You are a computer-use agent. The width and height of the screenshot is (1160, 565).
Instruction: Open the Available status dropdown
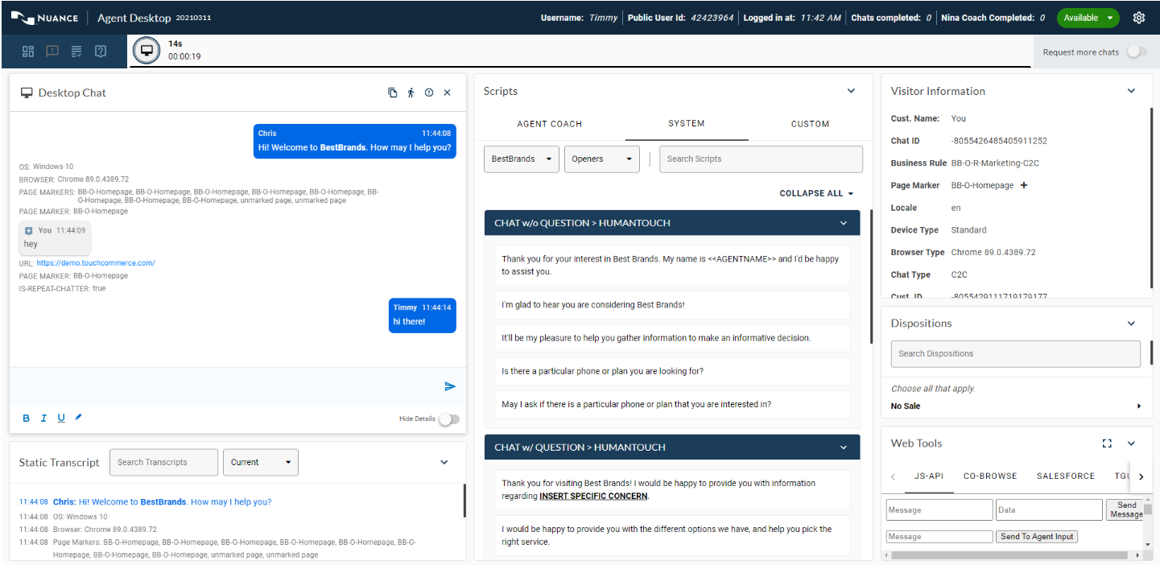[1088, 18]
